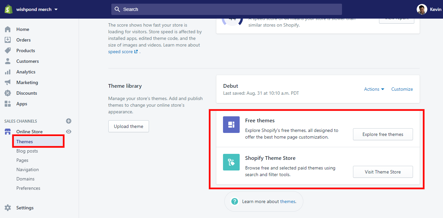Click the Explore free themes button
The image size is (443, 218).
(x=383, y=134)
